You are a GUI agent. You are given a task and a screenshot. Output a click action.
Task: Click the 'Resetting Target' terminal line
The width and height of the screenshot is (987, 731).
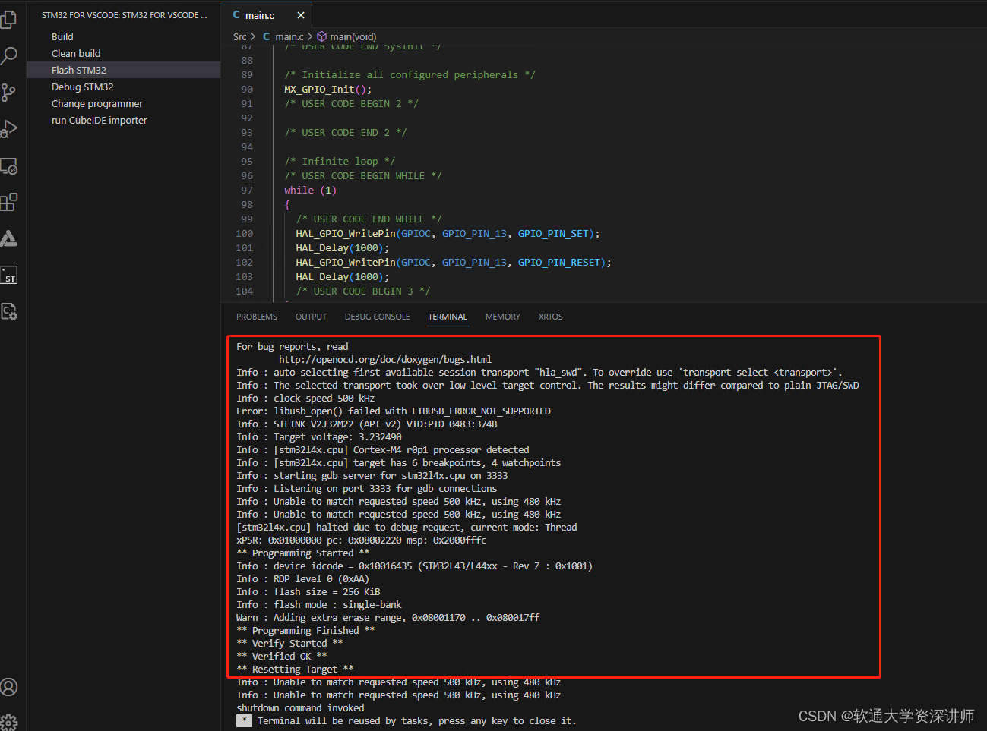tap(295, 670)
